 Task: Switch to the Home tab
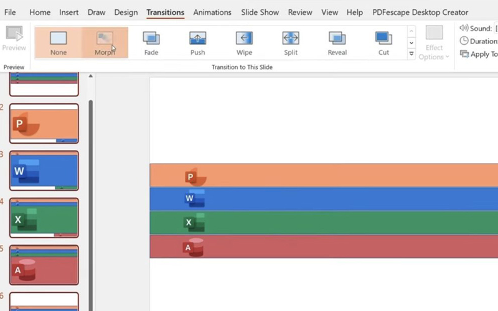point(40,12)
